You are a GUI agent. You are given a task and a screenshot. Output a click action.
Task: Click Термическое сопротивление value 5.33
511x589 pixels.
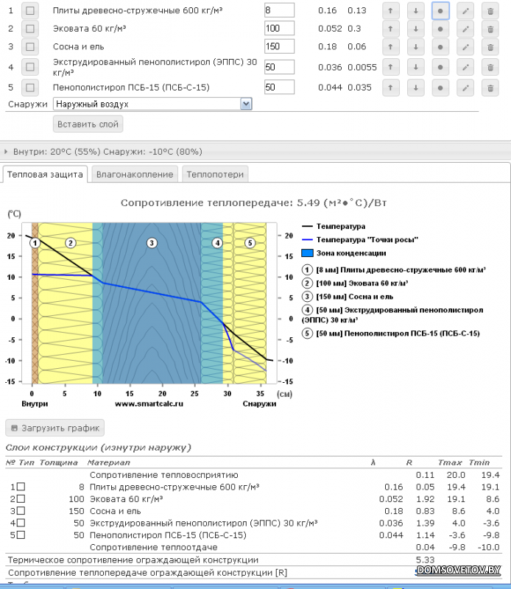(x=425, y=560)
